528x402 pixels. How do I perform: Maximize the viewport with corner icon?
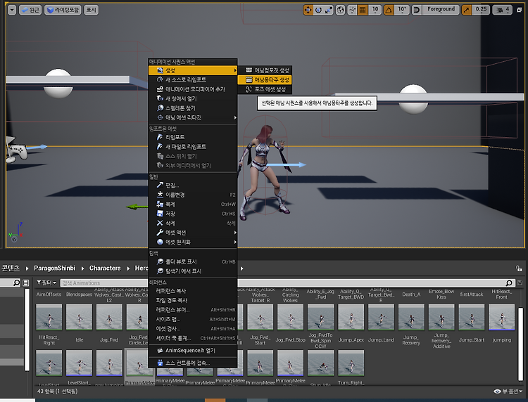click(520, 10)
